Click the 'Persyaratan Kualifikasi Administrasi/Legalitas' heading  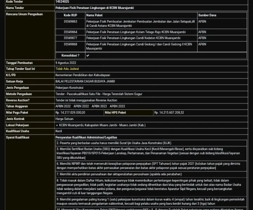coord(86,138)
